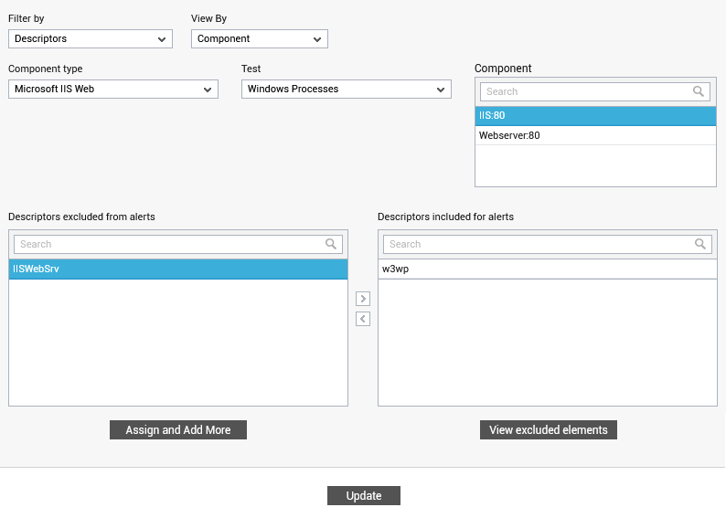Screen dimensions: 726x518
Task: Click the Component search magnifier icon
Action: (x=699, y=91)
